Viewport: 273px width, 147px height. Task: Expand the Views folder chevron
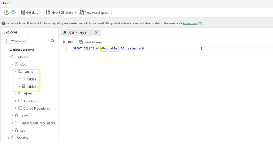tap(16, 94)
